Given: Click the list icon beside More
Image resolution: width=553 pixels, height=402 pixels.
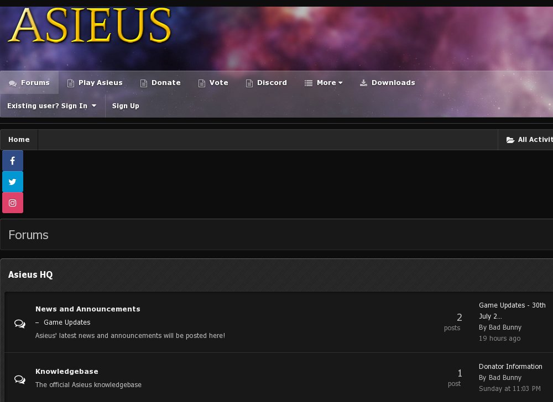Looking at the screenshot, I should pos(309,83).
